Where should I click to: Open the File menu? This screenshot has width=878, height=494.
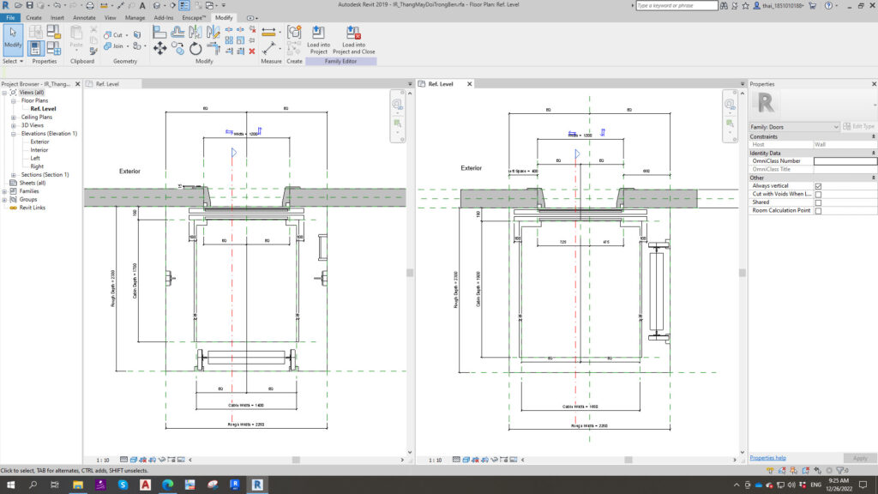(10, 17)
